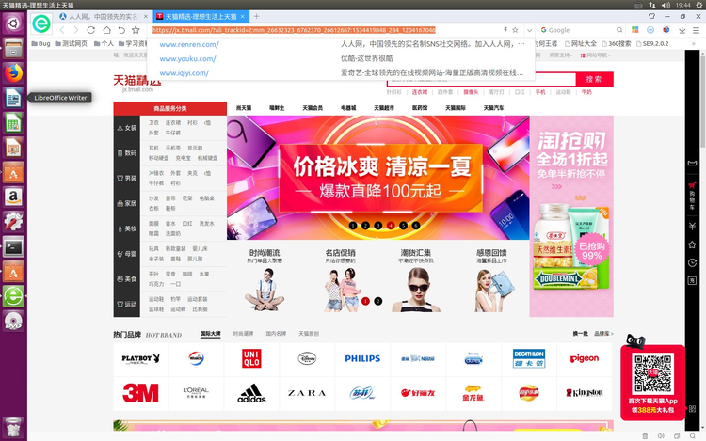Open the UNIQLO brand tile
Viewport: 706px width, 441px height.
pos(251,359)
